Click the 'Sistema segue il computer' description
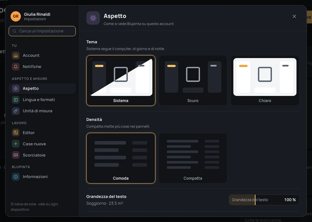Viewport: 312px width, 222px height. coord(126,49)
